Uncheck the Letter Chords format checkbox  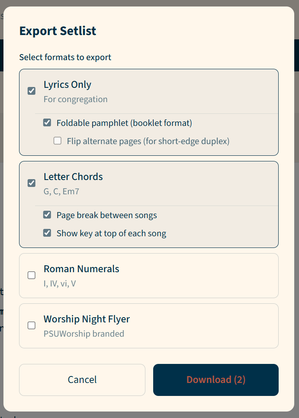pyautogui.click(x=32, y=183)
